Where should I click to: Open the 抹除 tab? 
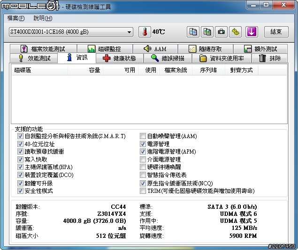[x=270, y=58]
